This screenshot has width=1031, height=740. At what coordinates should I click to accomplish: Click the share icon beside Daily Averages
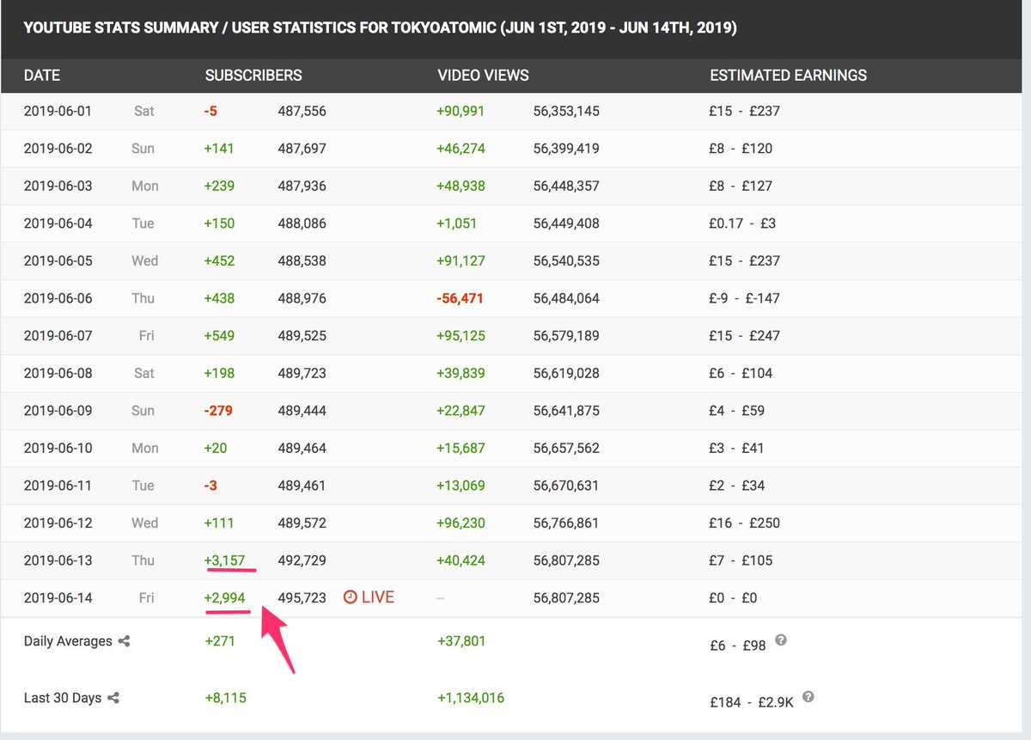124,641
